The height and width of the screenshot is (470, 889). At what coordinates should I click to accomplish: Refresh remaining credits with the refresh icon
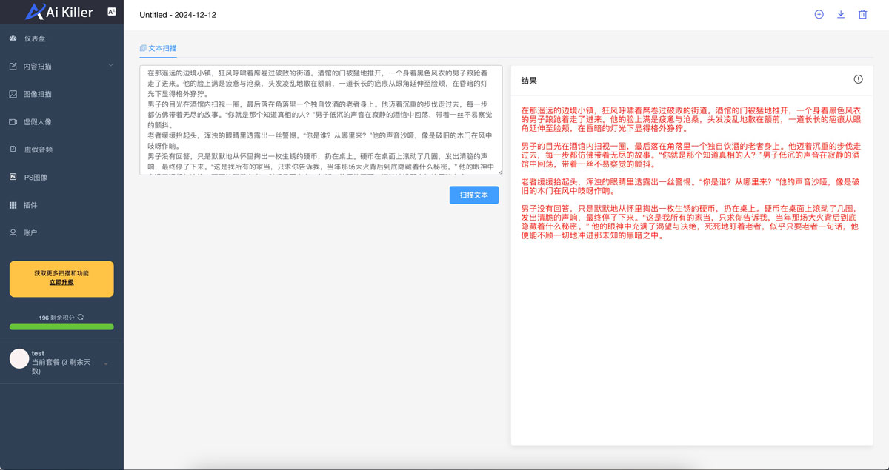tap(81, 317)
